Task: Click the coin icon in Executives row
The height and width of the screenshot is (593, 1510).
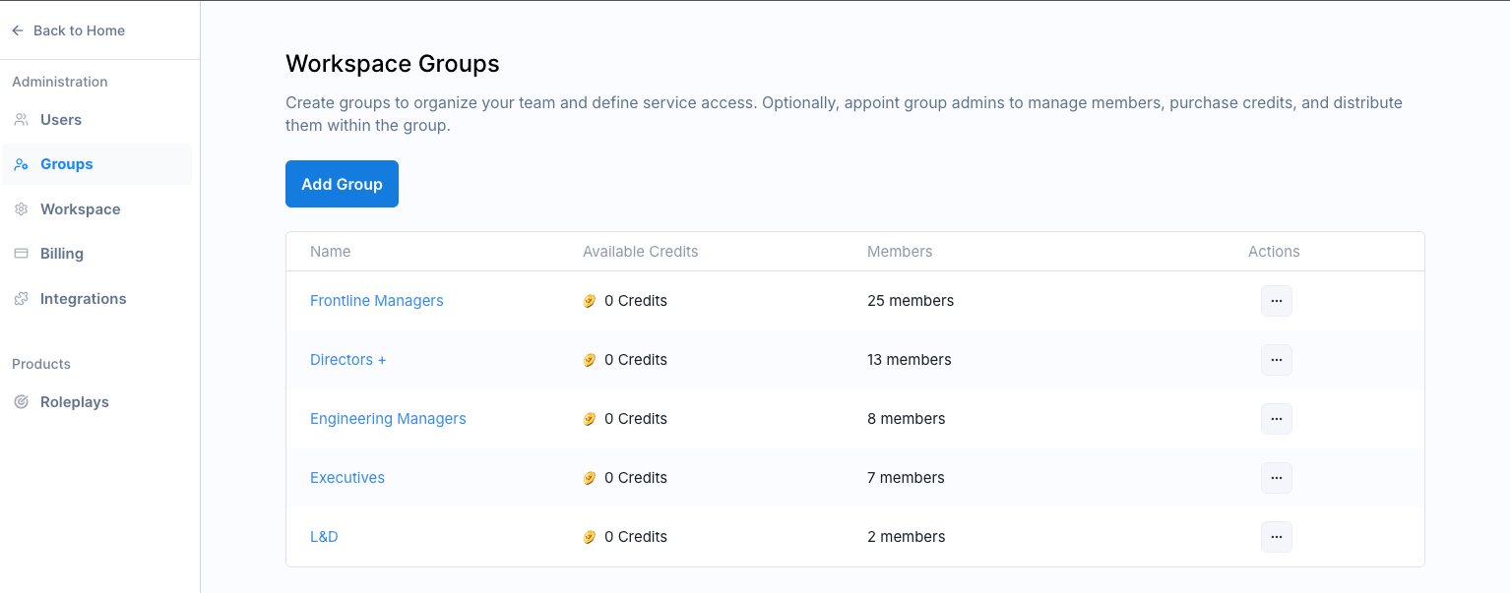Action: pos(590,478)
